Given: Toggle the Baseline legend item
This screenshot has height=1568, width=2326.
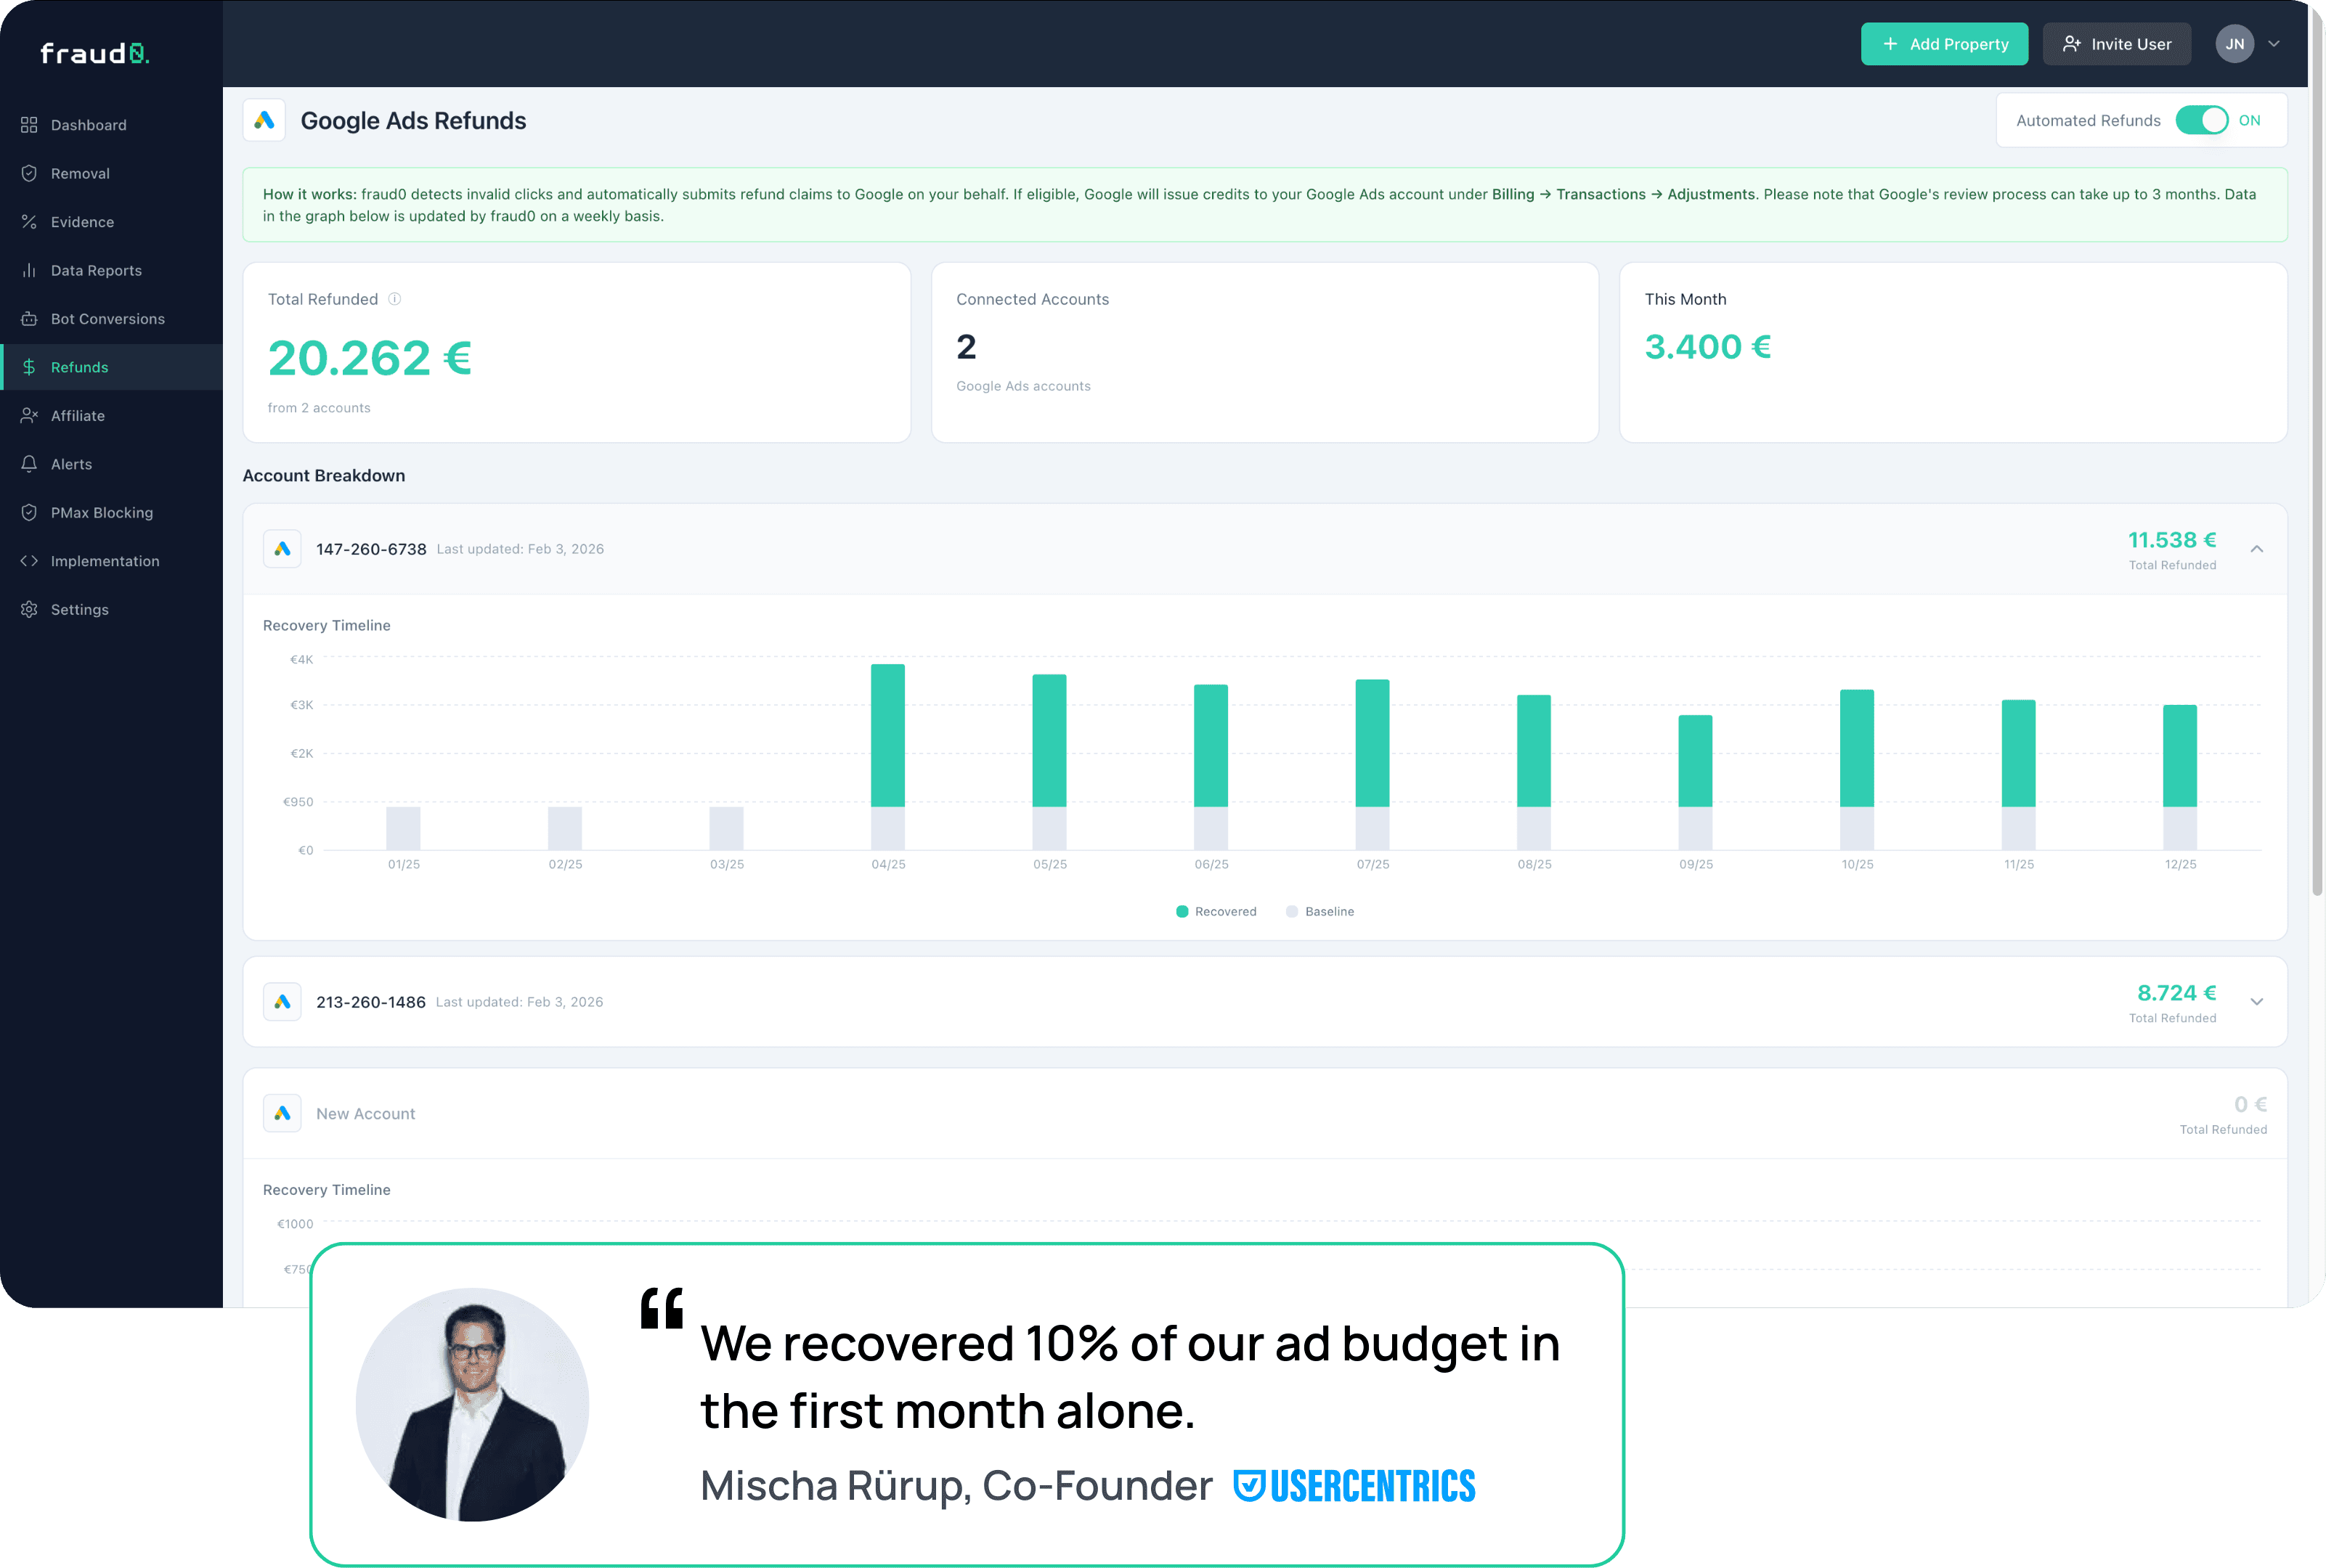Looking at the screenshot, I should coord(1319,911).
